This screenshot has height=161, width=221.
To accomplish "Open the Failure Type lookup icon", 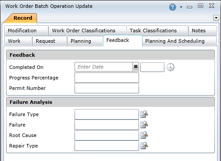I will [144, 114].
